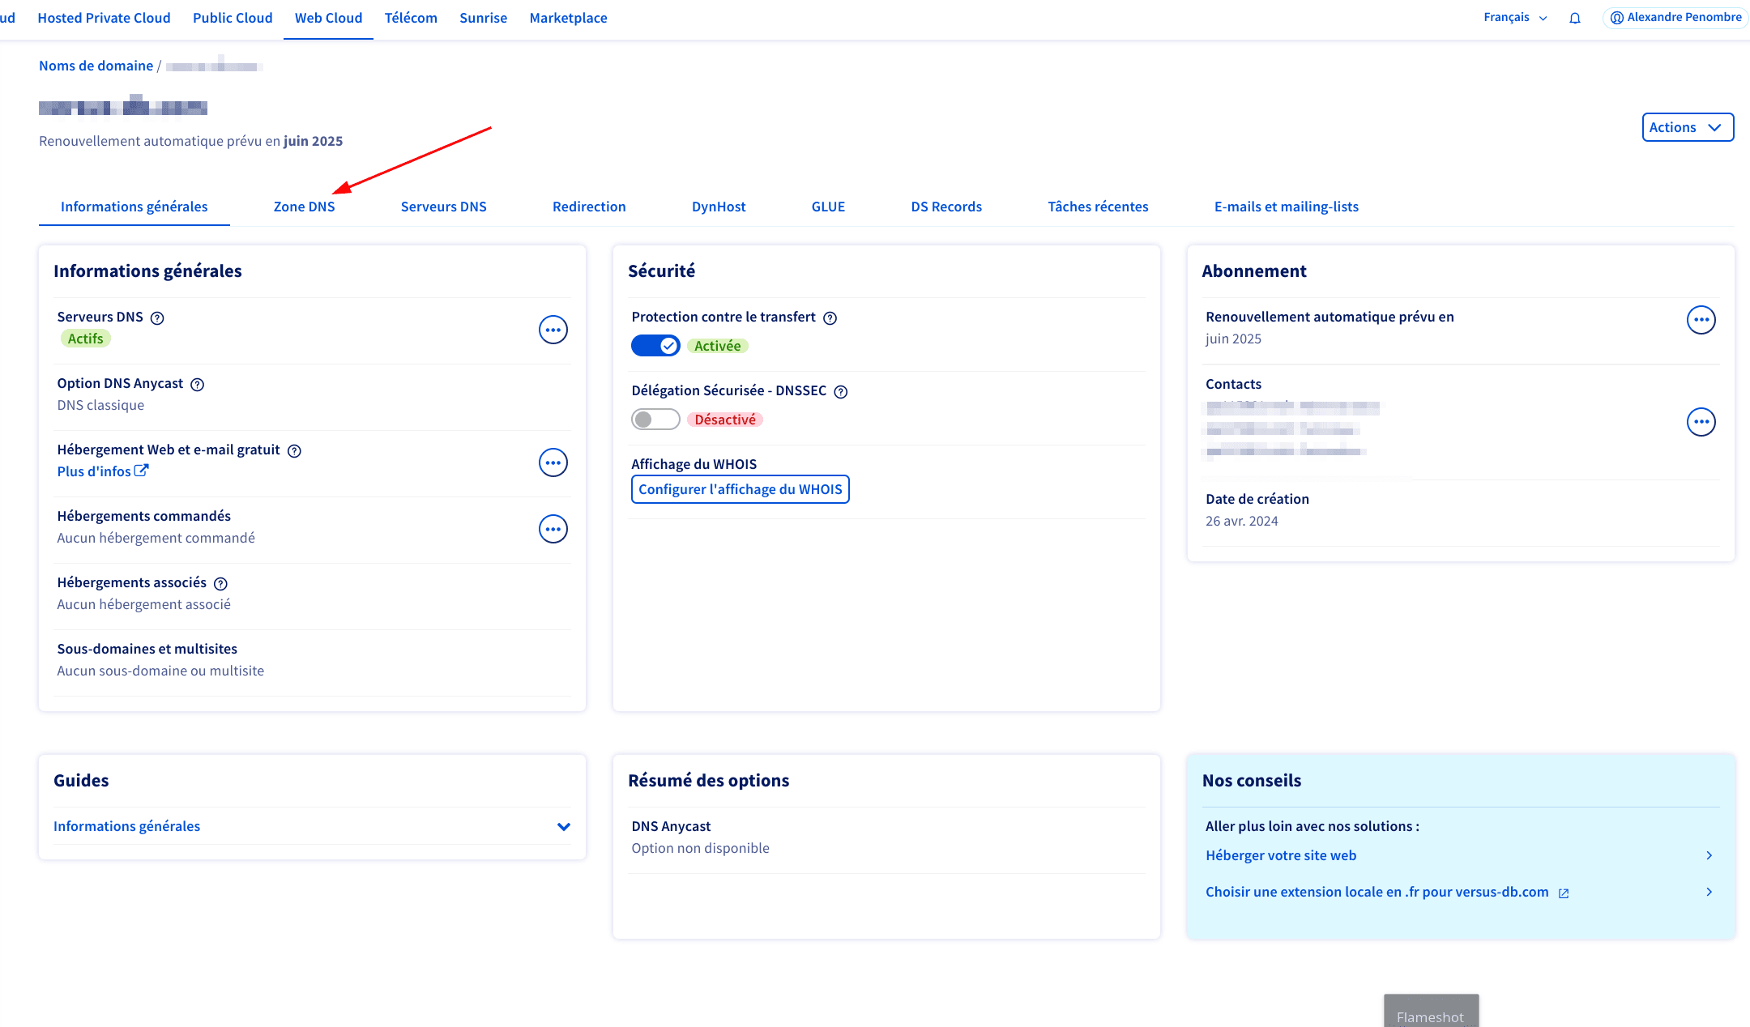This screenshot has width=1750, height=1027.
Task: Click chevron for Héberger votre site web
Action: click(x=1709, y=856)
